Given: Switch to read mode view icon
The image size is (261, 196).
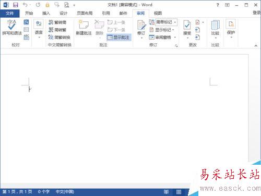Looking at the screenshot, I should pyautogui.click(x=166, y=192).
